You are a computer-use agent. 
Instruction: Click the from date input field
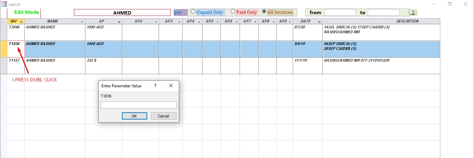340,12
